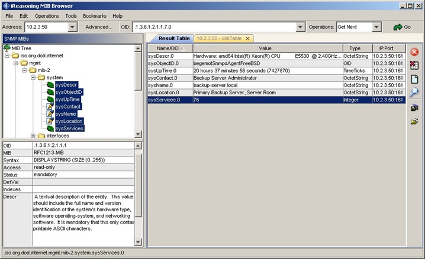
Task: Click the folder icon of iso.org.dod.internet
Action: click(x=15, y=55)
